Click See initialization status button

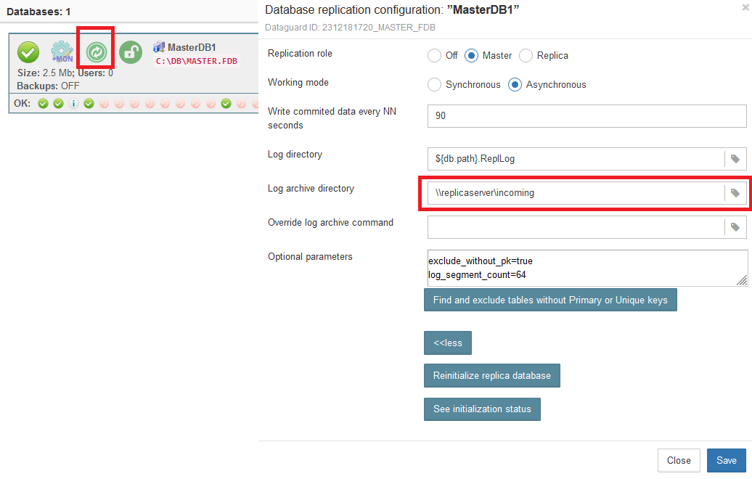pyautogui.click(x=482, y=409)
